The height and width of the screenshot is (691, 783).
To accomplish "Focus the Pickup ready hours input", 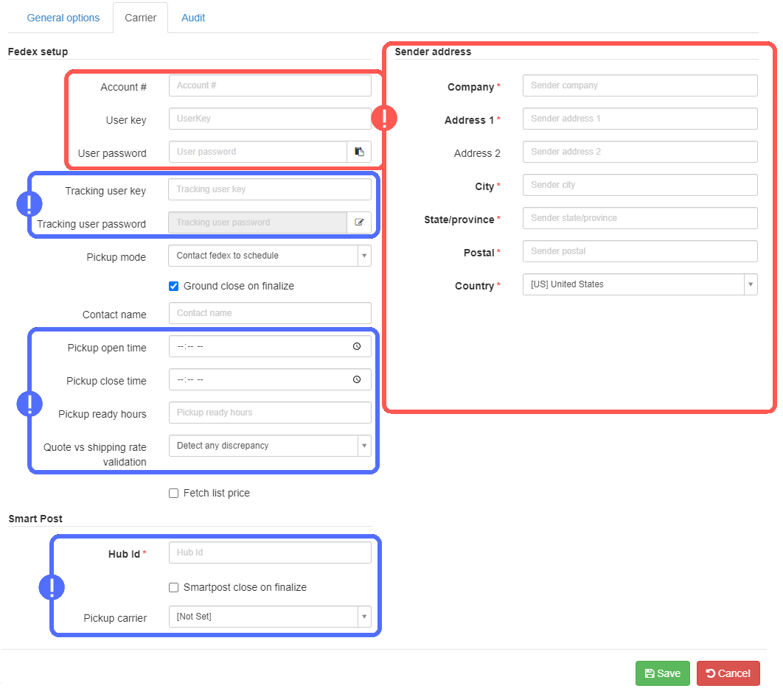I will pos(270,413).
